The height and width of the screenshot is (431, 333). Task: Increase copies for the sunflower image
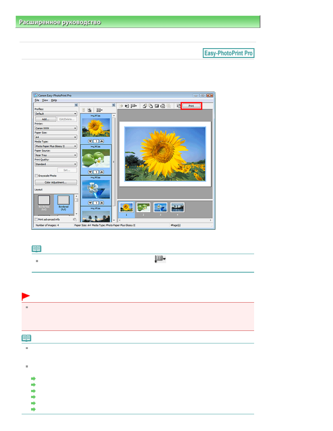[102, 141]
